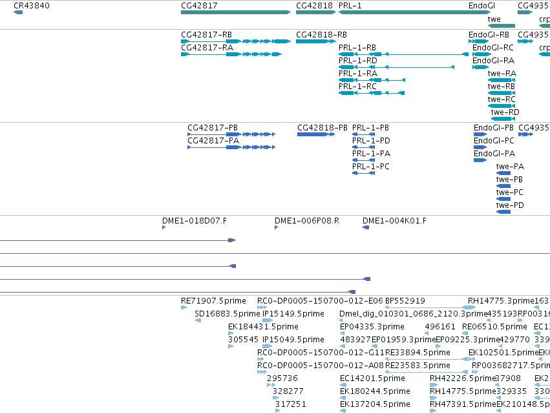Click the PRL-1-PD protein feature

click(363, 147)
